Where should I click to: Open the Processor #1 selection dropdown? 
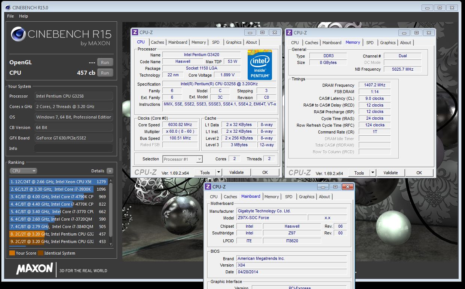(x=183, y=159)
